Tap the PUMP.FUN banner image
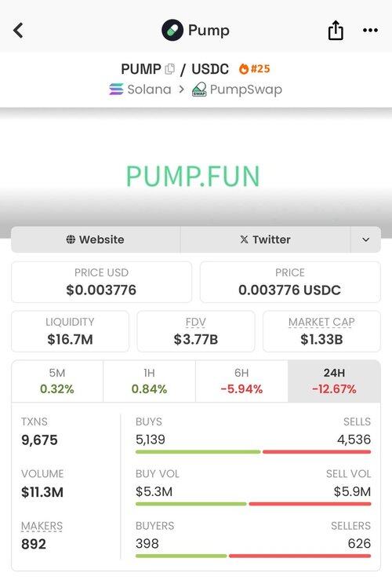This screenshot has height=580, width=392. pyautogui.click(x=193, y=176)
